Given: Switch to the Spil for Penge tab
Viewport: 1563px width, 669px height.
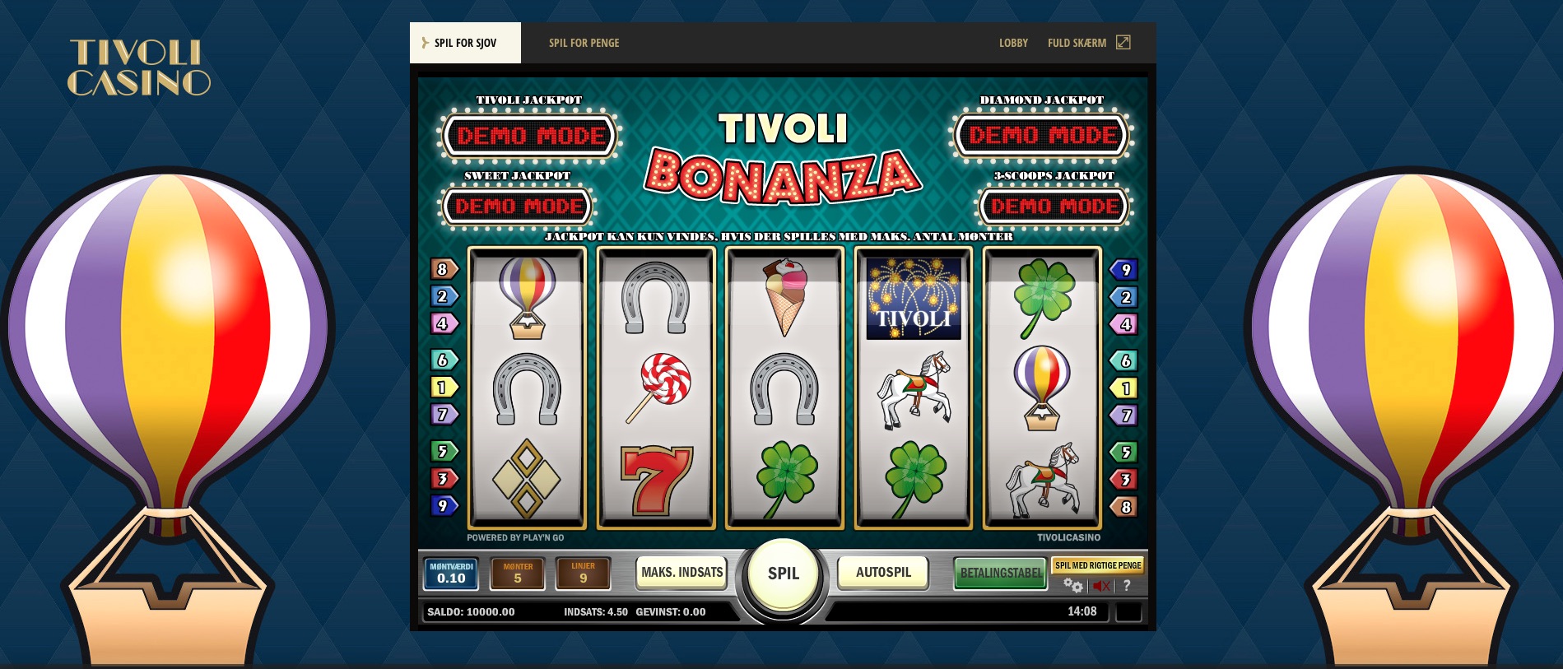Looking at the screenshot, I should (x=584, y=43).
